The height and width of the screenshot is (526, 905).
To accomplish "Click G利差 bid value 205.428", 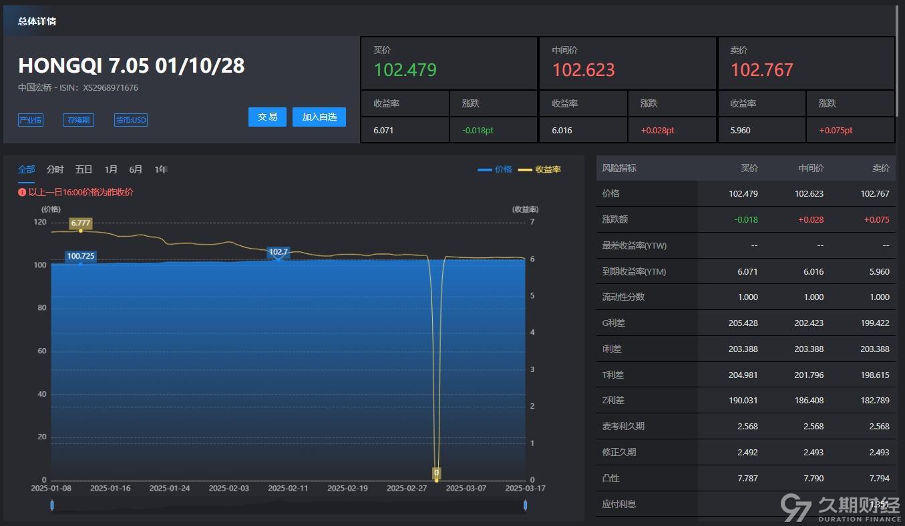I will click(x=743, y=323).
